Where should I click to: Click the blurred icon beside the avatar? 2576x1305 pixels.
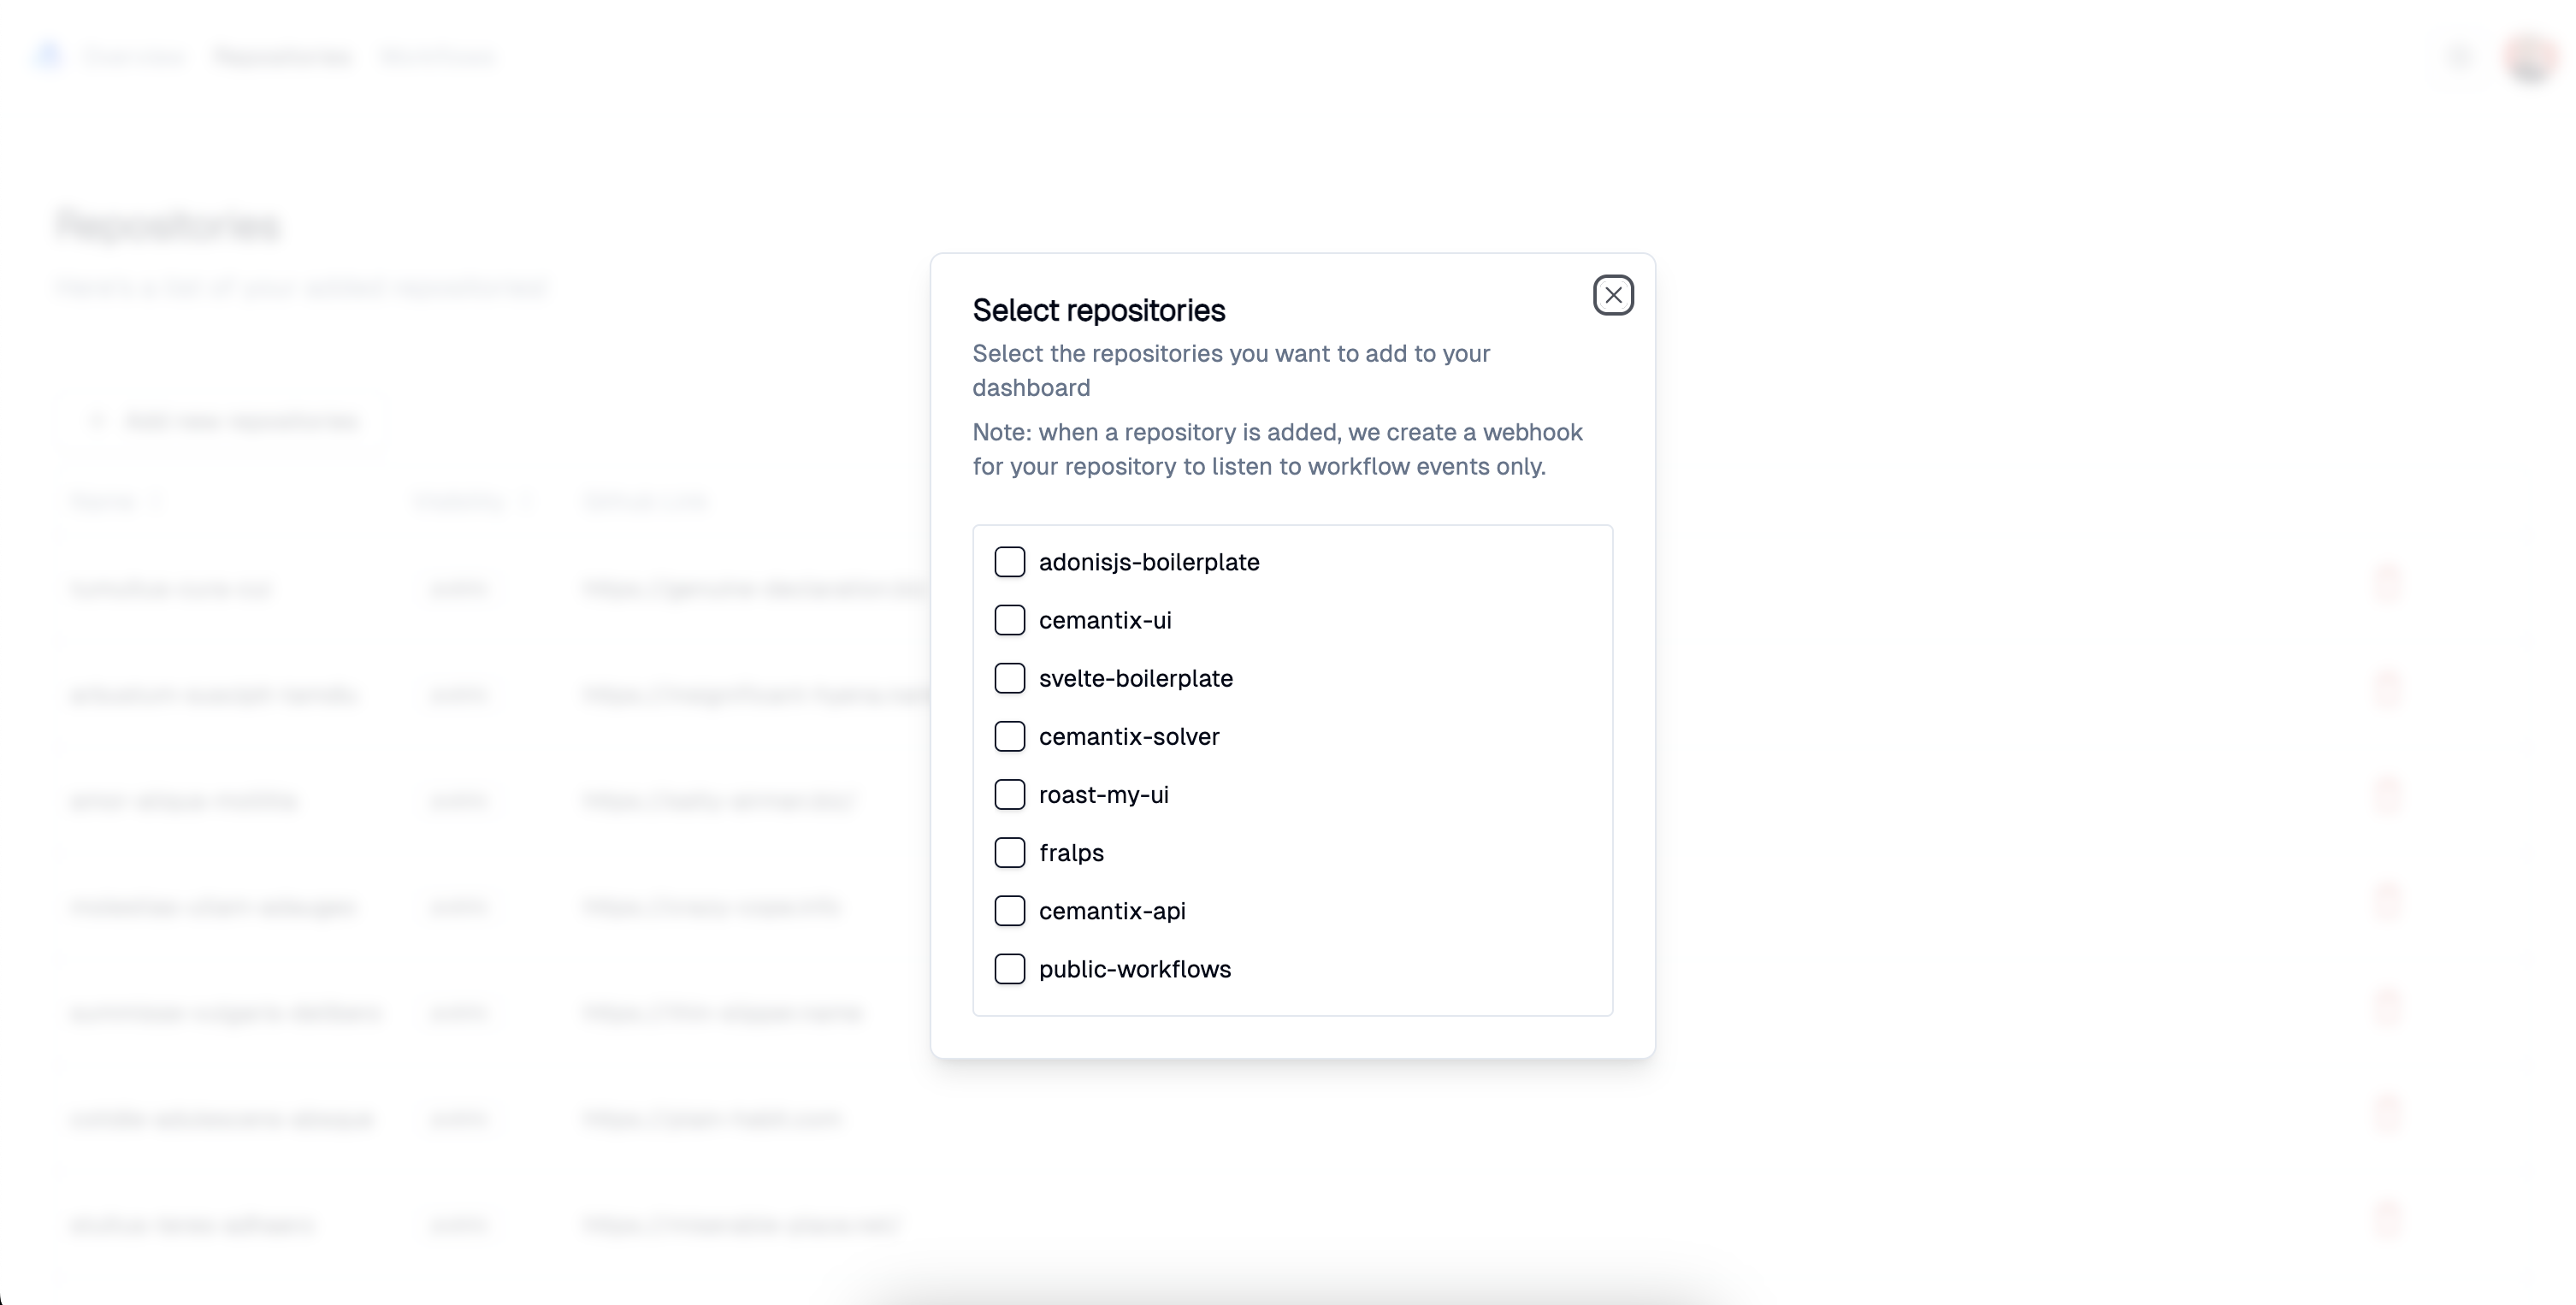click(2460, 57)
